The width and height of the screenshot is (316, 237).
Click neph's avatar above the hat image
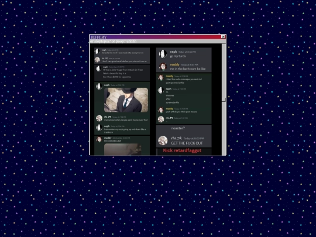(x=99, y=86)
